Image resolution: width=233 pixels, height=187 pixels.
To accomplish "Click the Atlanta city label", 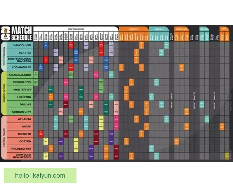I will [x=20, y=119].
